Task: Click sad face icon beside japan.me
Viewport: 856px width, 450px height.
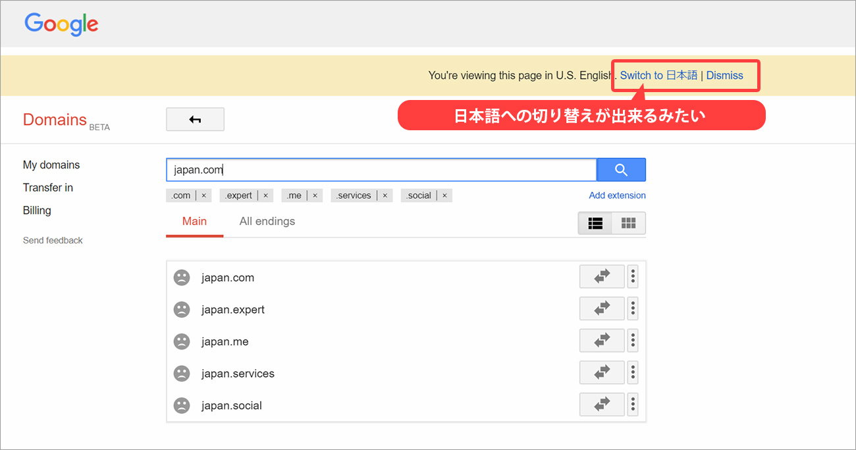Action: coord(182,341)
